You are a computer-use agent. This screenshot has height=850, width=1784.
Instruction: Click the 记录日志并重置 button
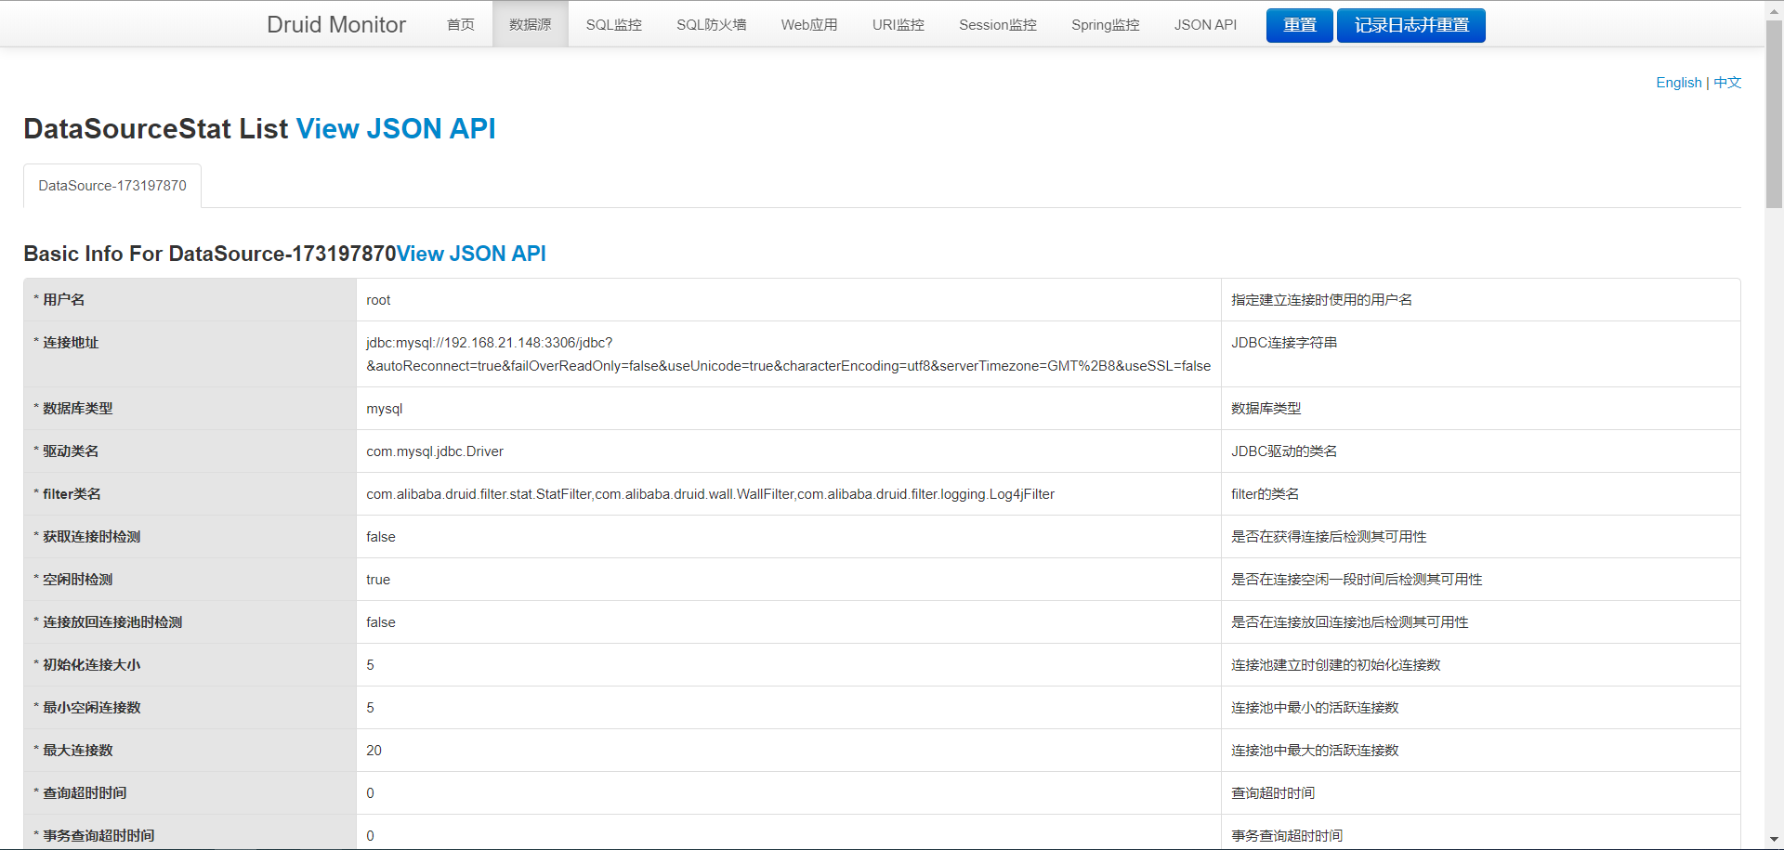coord(1410,25)
